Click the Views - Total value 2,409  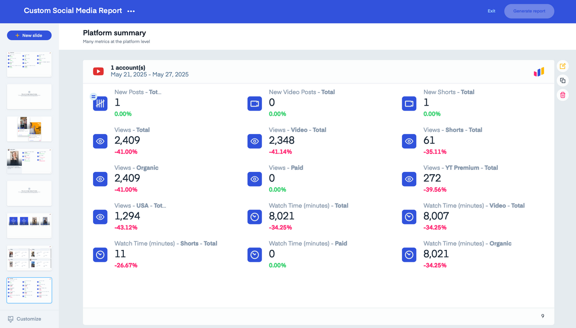pos(127,140)
